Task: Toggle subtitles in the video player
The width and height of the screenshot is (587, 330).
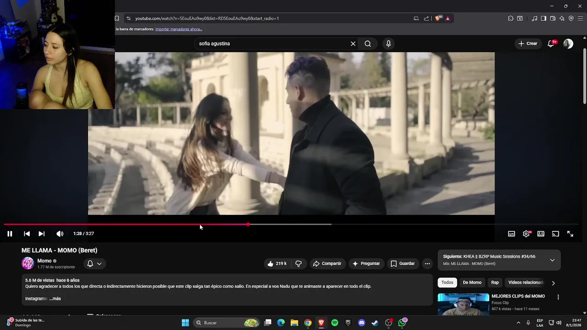Action: [511, 234]
